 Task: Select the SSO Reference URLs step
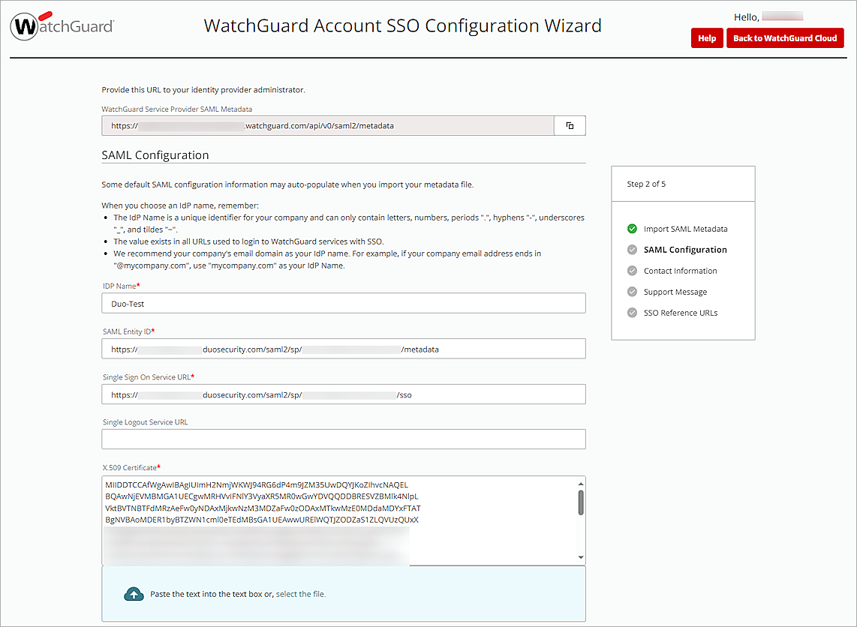pos(679,313)
